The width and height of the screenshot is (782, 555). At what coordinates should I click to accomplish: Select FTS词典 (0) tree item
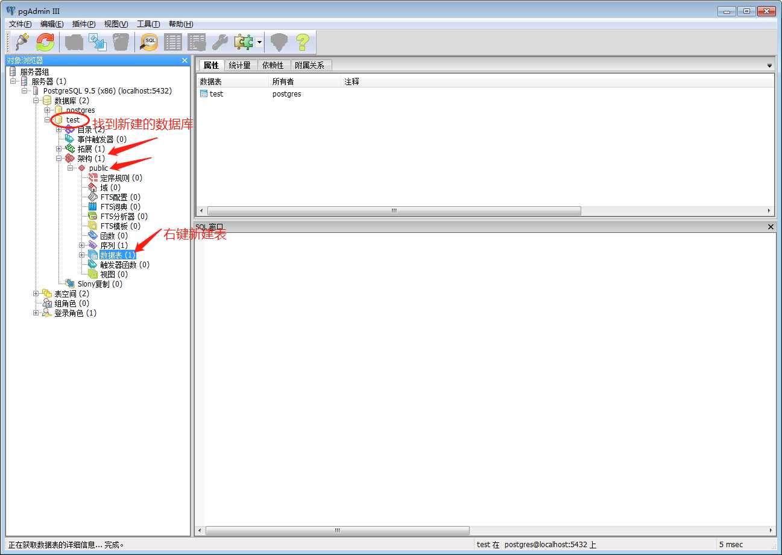tap(120, 207)
